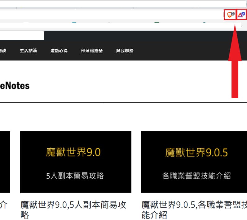
Task: Open the Brave Shields lion icon
Action: tap(229, 15)
